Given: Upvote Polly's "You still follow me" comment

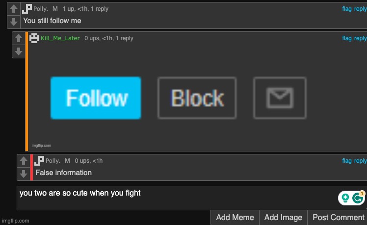Looking at the screenshot, I should pos(14,9).
